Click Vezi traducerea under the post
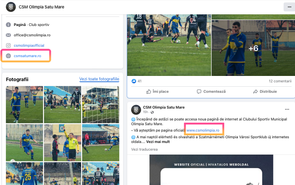Image resolution: width=295 pixels, height=185 pixels. [144, 149]
